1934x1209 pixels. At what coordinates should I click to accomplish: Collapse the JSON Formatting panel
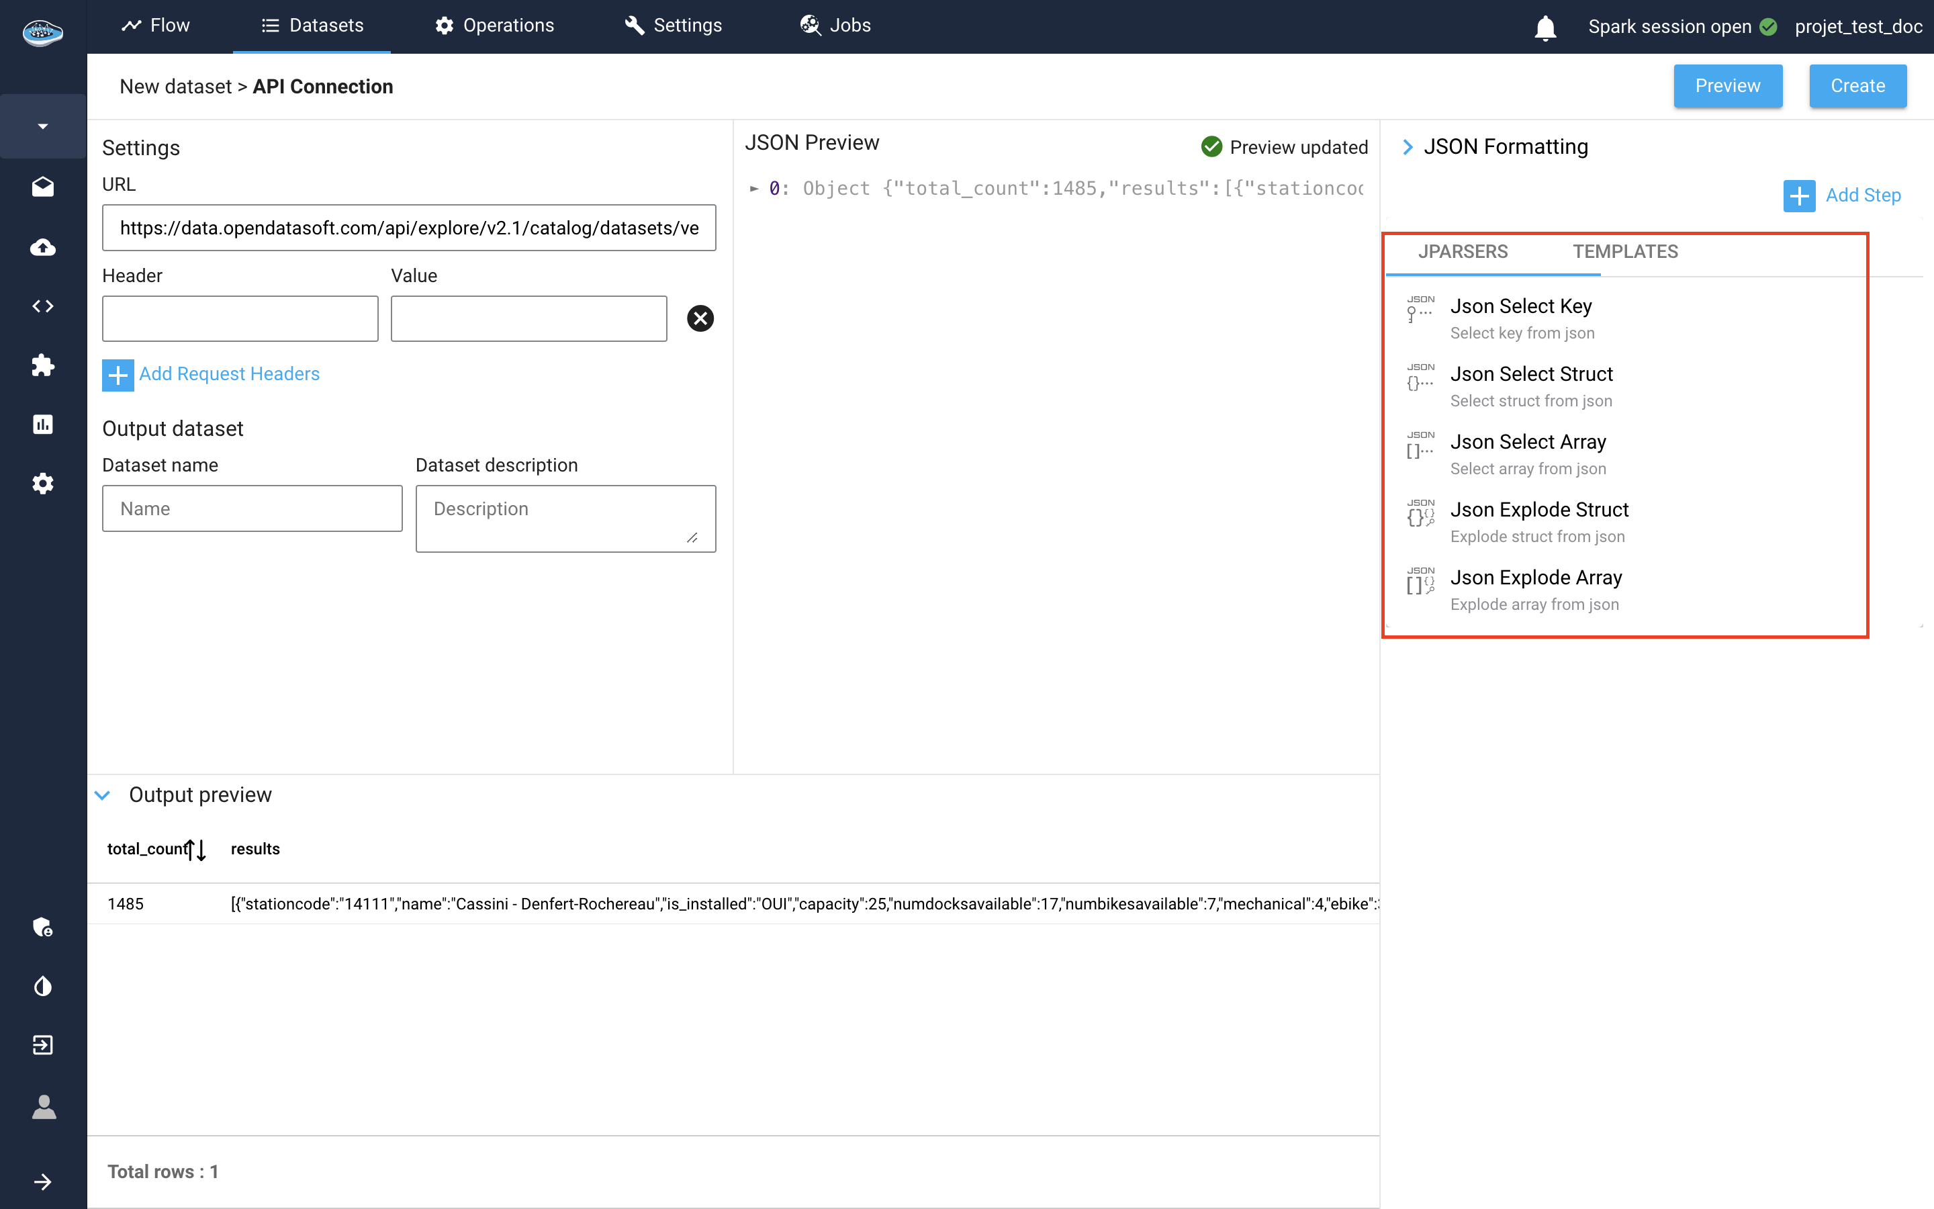pos(1408,147)
